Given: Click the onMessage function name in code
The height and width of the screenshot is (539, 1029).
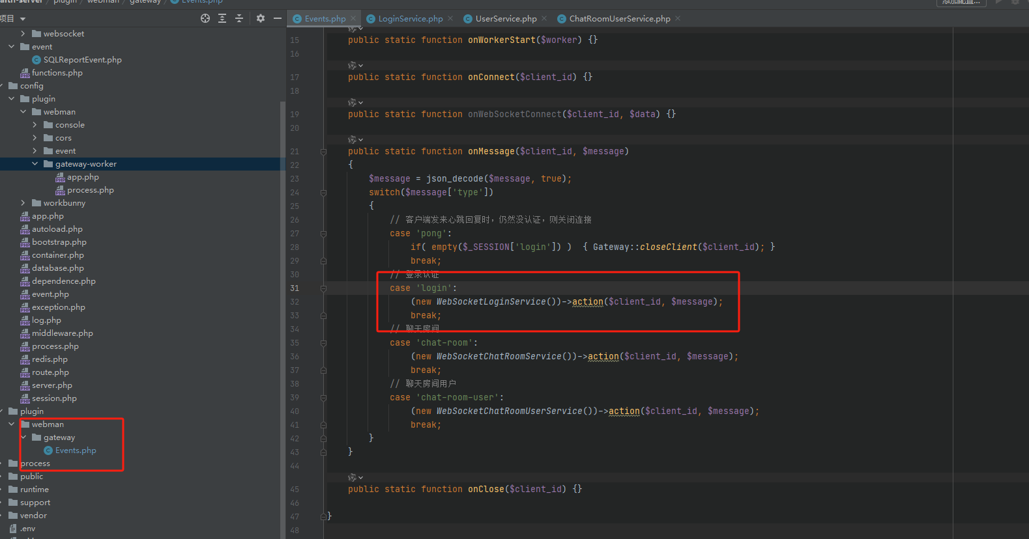Looking at the screenshot, I should (491, 152).
